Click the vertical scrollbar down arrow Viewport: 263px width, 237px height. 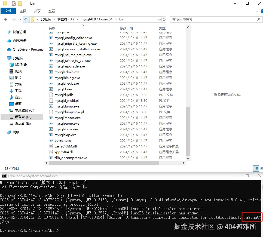188,158
